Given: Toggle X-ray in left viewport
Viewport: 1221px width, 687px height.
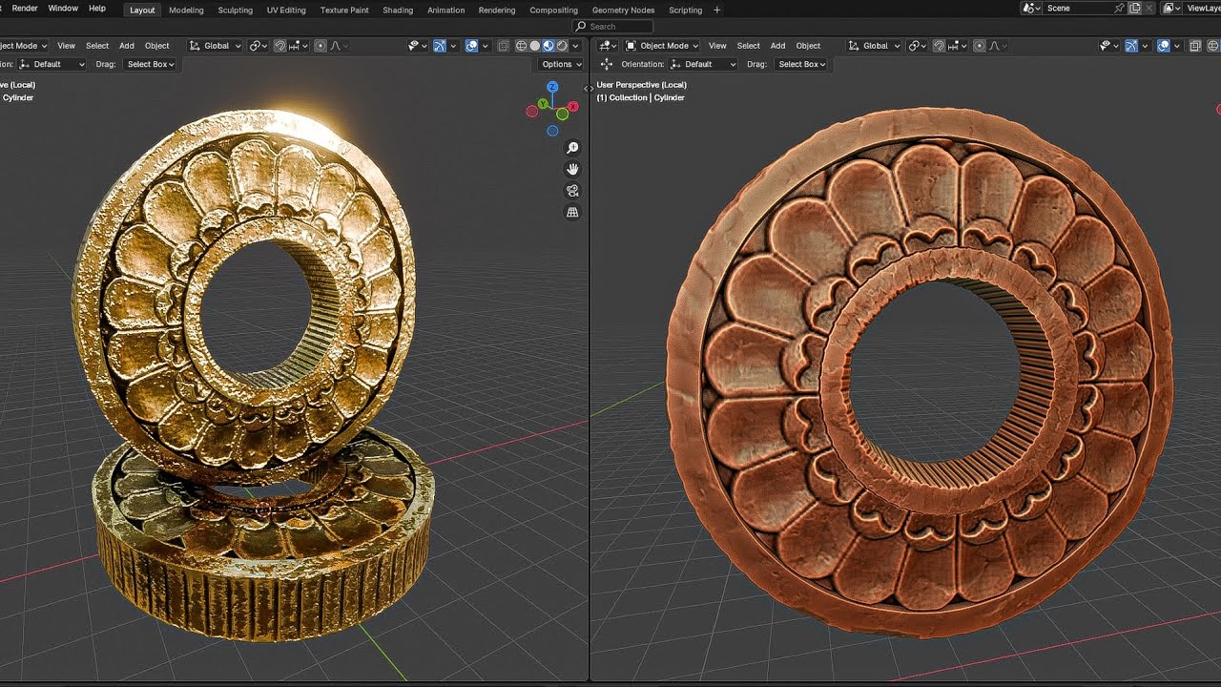Looking at the screenshot, I should [503, 46].
